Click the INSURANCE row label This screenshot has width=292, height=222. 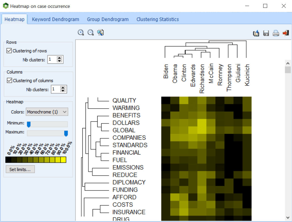[129, 212]
